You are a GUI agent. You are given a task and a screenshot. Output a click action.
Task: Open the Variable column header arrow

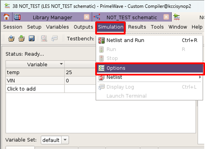(61, 64)
